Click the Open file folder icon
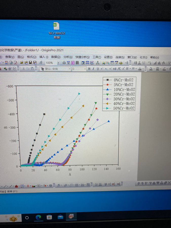Image resolution: width=171 pixels, height=228 pixels. pos(22,63)
